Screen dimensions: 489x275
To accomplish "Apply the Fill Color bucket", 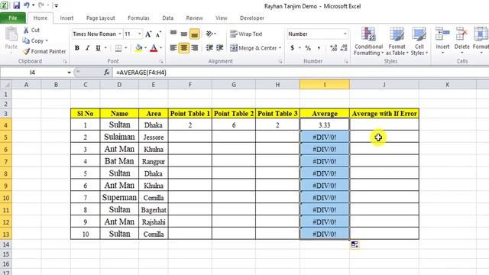I will [x=139, y=48].
